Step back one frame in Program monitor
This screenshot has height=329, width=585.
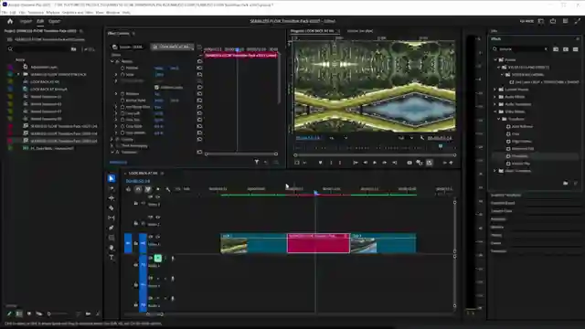366,163
